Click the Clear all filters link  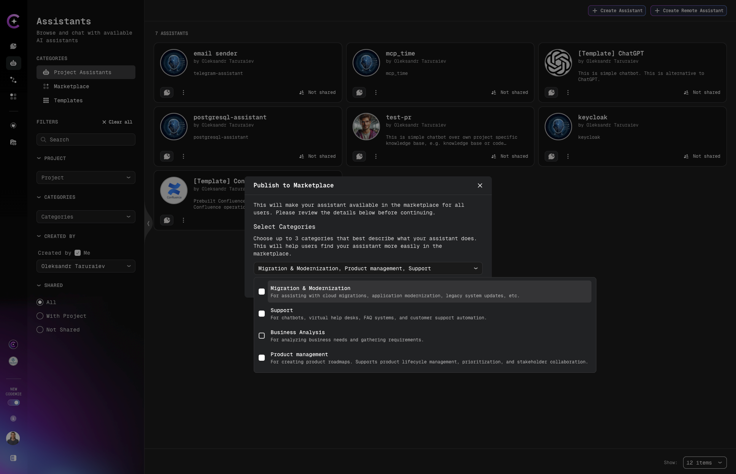click(x=117, y=122)
